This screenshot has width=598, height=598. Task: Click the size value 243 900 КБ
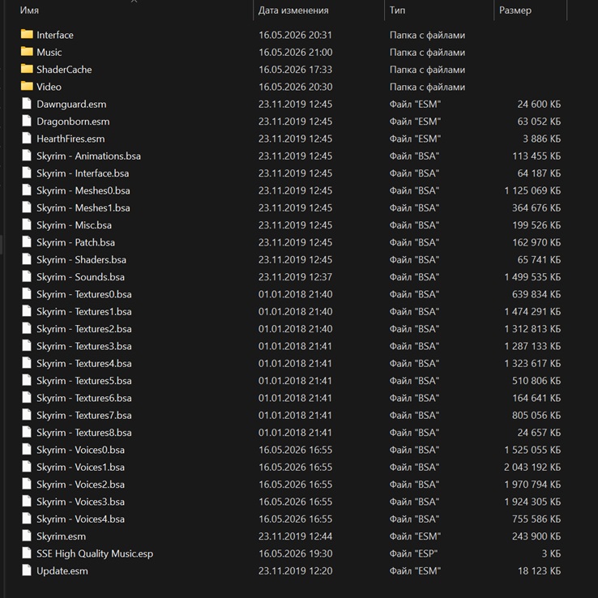[536, 536]
